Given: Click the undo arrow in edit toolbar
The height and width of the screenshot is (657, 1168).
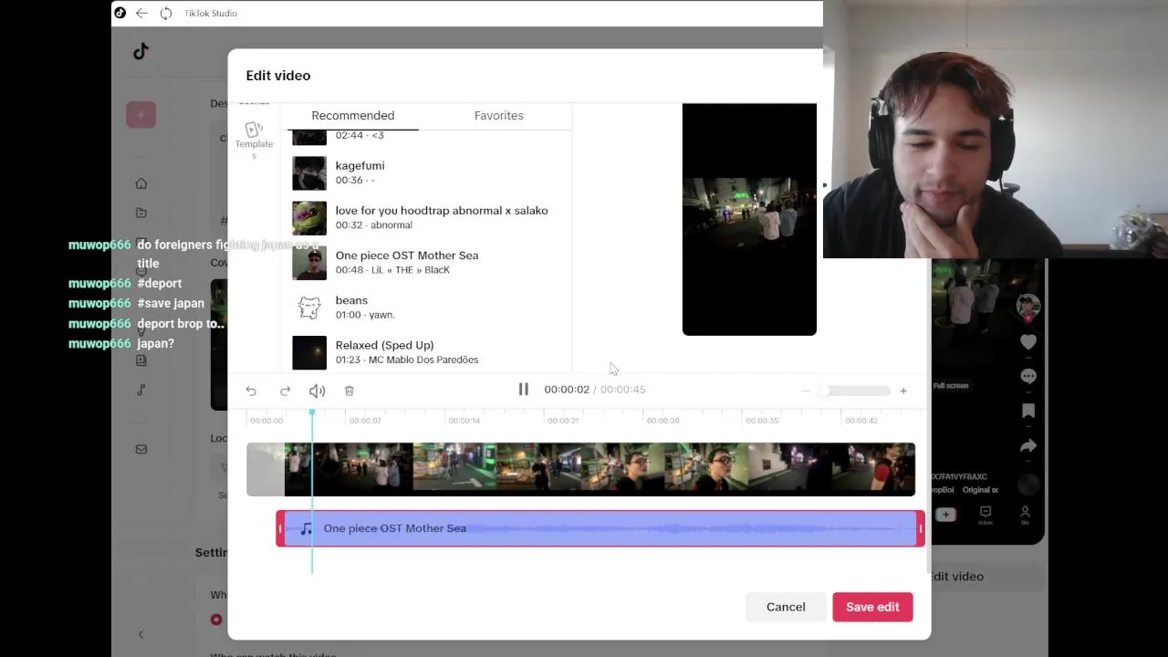Looking at the screenshot, I should click(251, 391).
